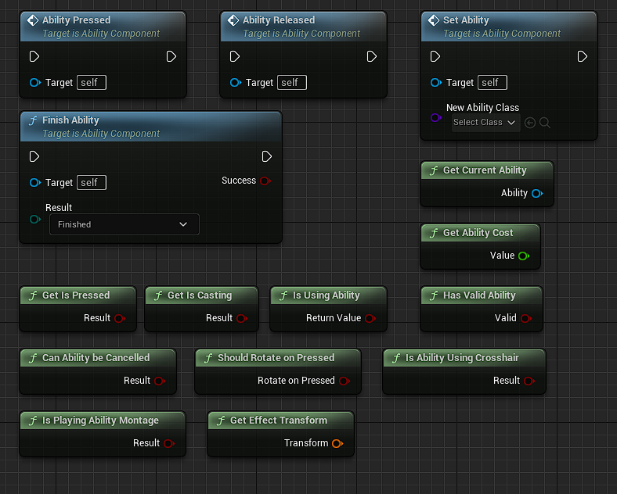Image resolution: width=617 pixels, height=494 pixels.
Task: Click the Ability Released output execution pin
Action: (x=372, y=56)
